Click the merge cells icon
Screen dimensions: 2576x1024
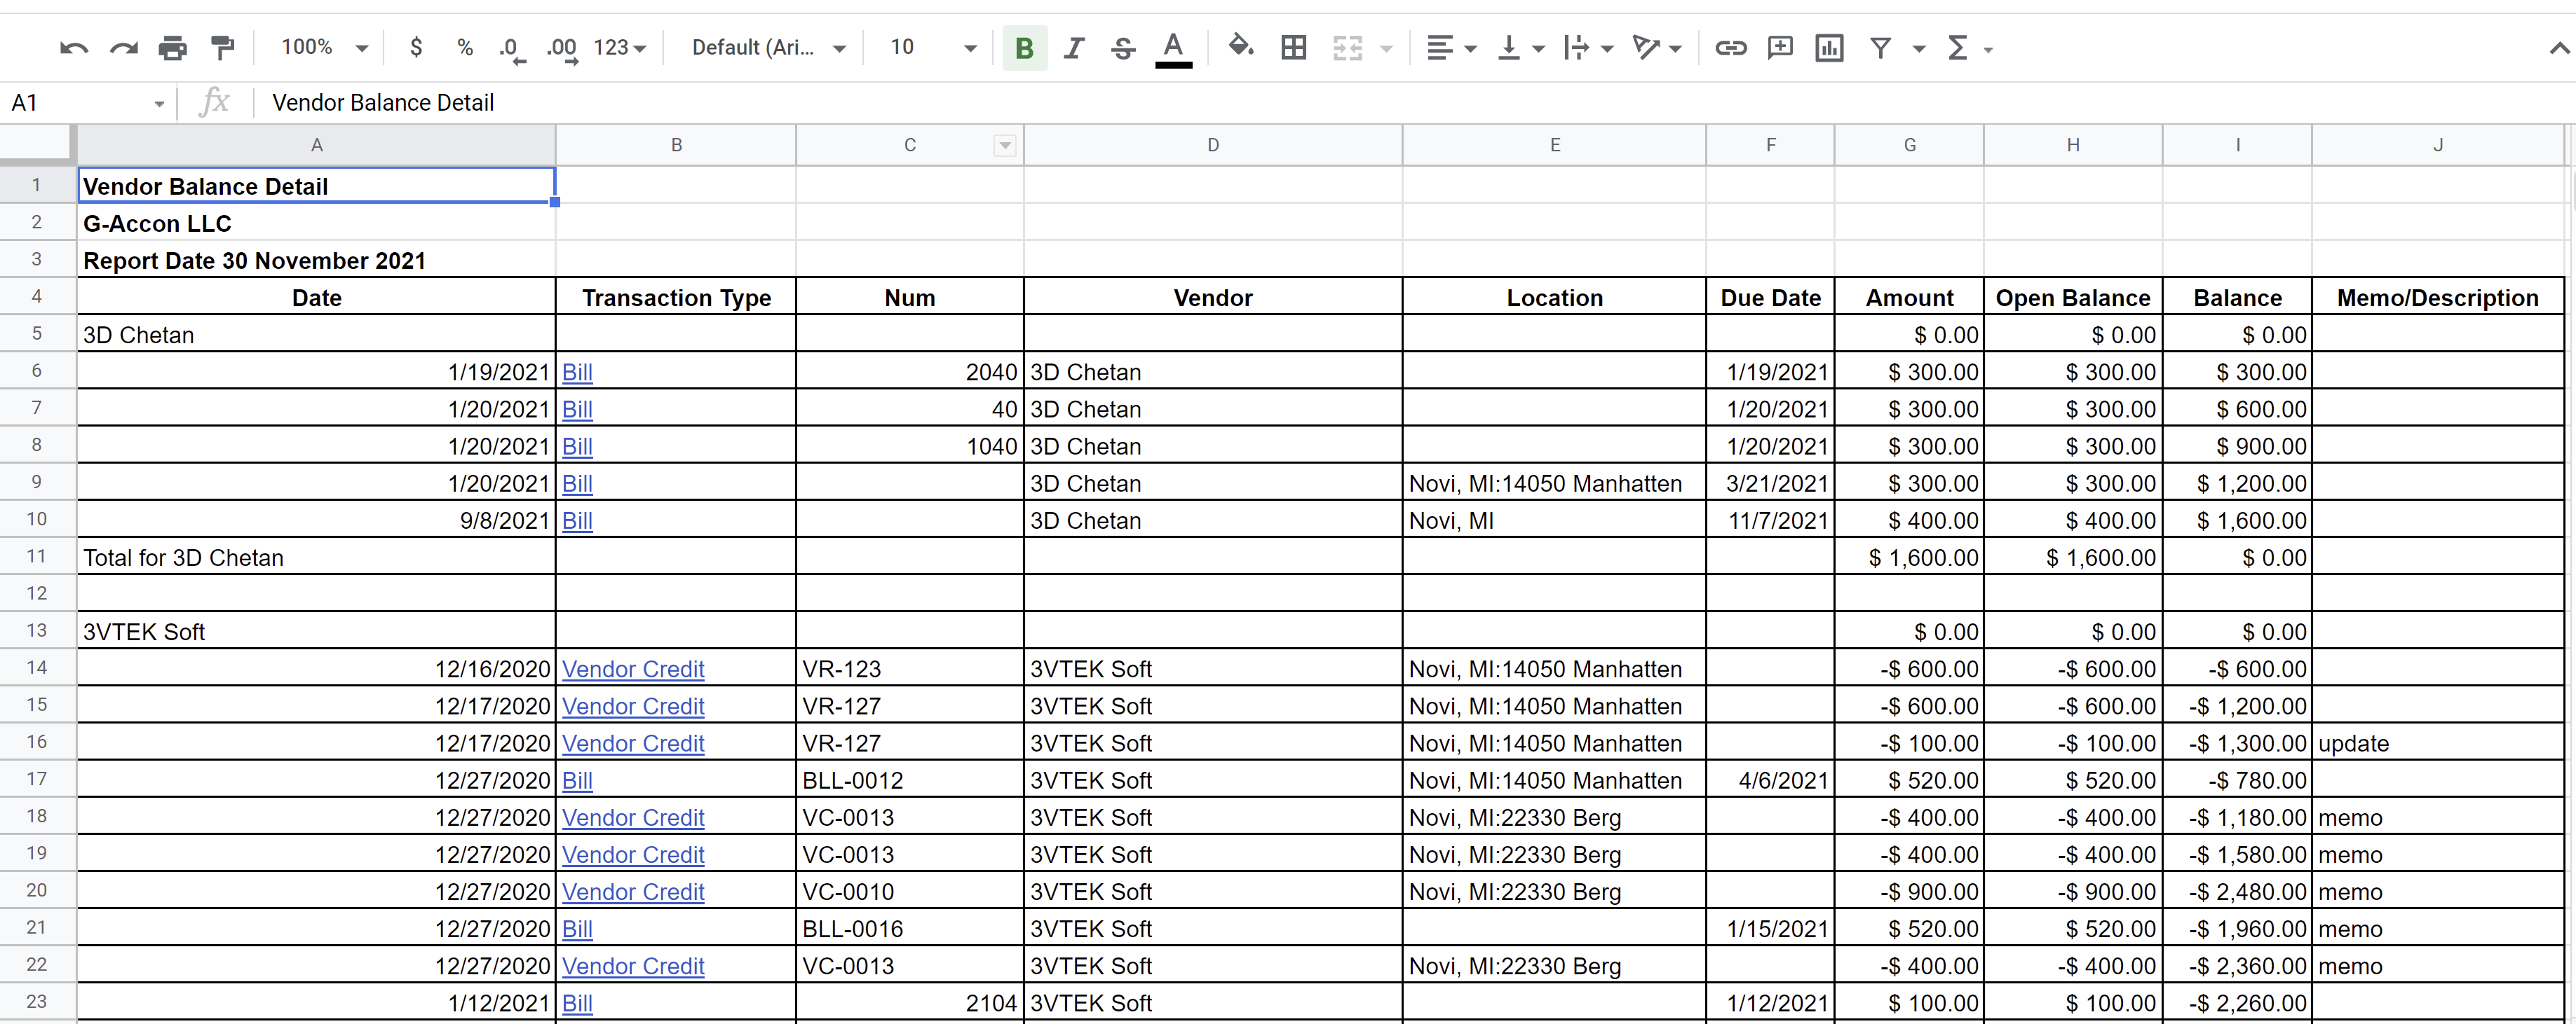coord(1347,48)
